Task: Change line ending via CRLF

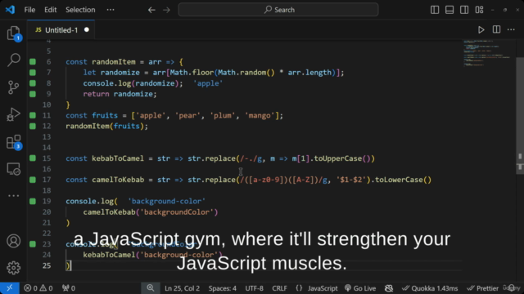Action: (x=279, y=288)
